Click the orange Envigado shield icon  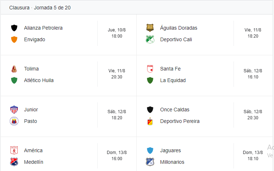click(x=14, y=39)
